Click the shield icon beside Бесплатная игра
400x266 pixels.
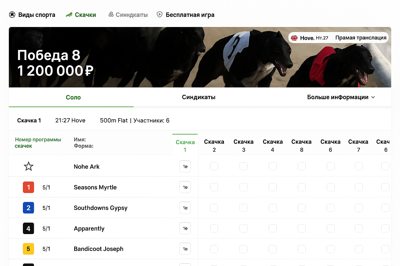[160, 15]
